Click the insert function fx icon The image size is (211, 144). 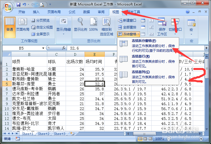[64, 48]
